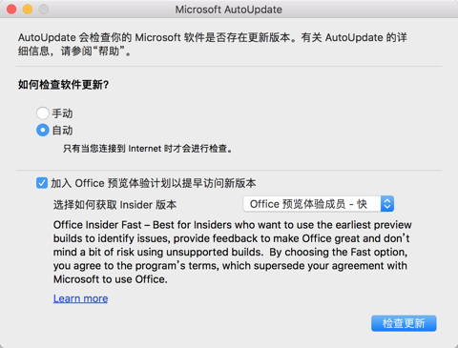The image size is (458, 348).
Task: Click the 手动 label text
Action: point(62,113)
